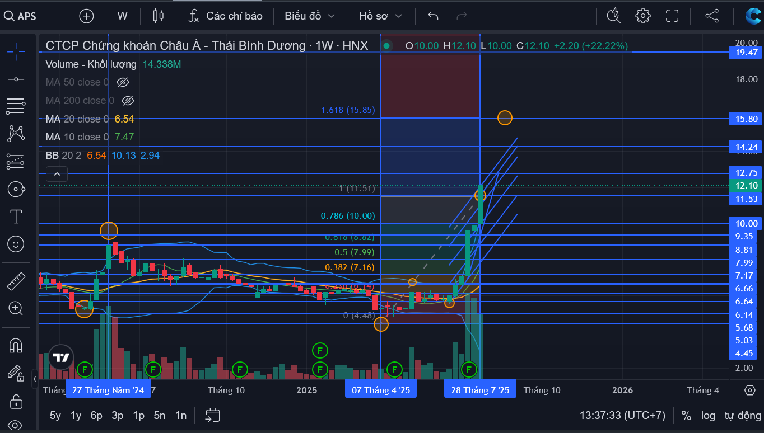Image resolution: width=764 pixels, height=433 pixels.
Task: Open the candlestick chart type selector
Action: click(159, 16)
